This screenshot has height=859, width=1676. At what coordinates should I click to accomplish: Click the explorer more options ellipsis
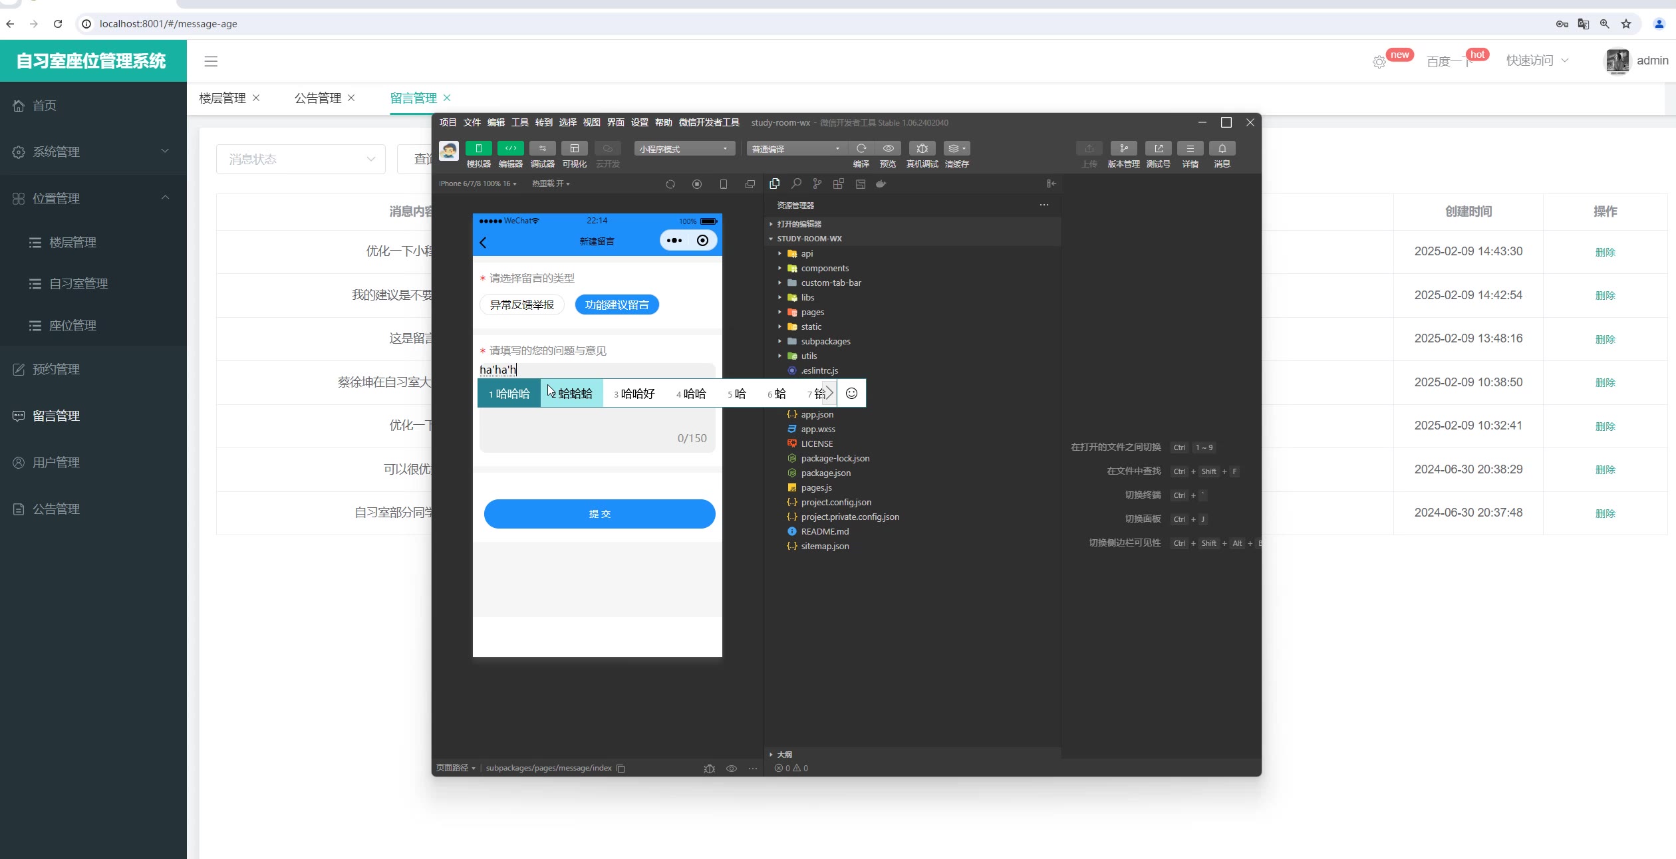tap(1044, 205)
